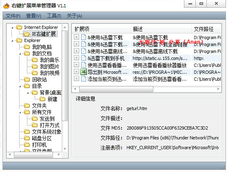The width and height of the screenshot is (228, 172).
Task: Expand the &迅雷下载到手机 row
Action: tap(76, 58)
